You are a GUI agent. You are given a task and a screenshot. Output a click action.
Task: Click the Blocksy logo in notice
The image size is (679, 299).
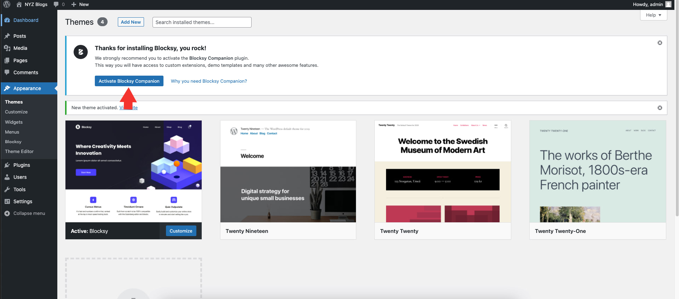click(x=81, y=52)
